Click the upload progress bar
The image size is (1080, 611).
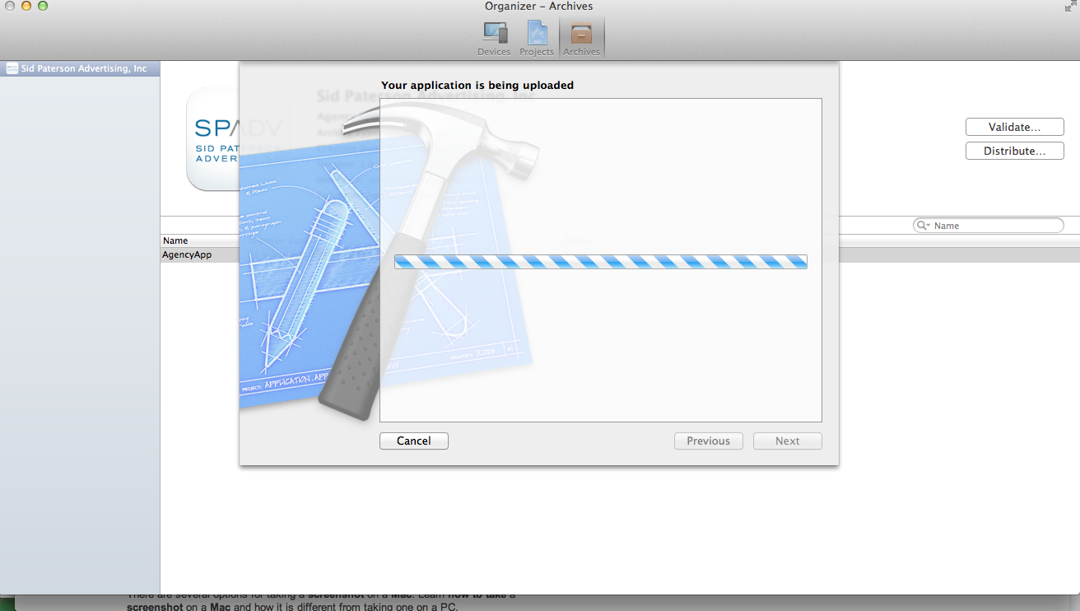tap(601, 262)
